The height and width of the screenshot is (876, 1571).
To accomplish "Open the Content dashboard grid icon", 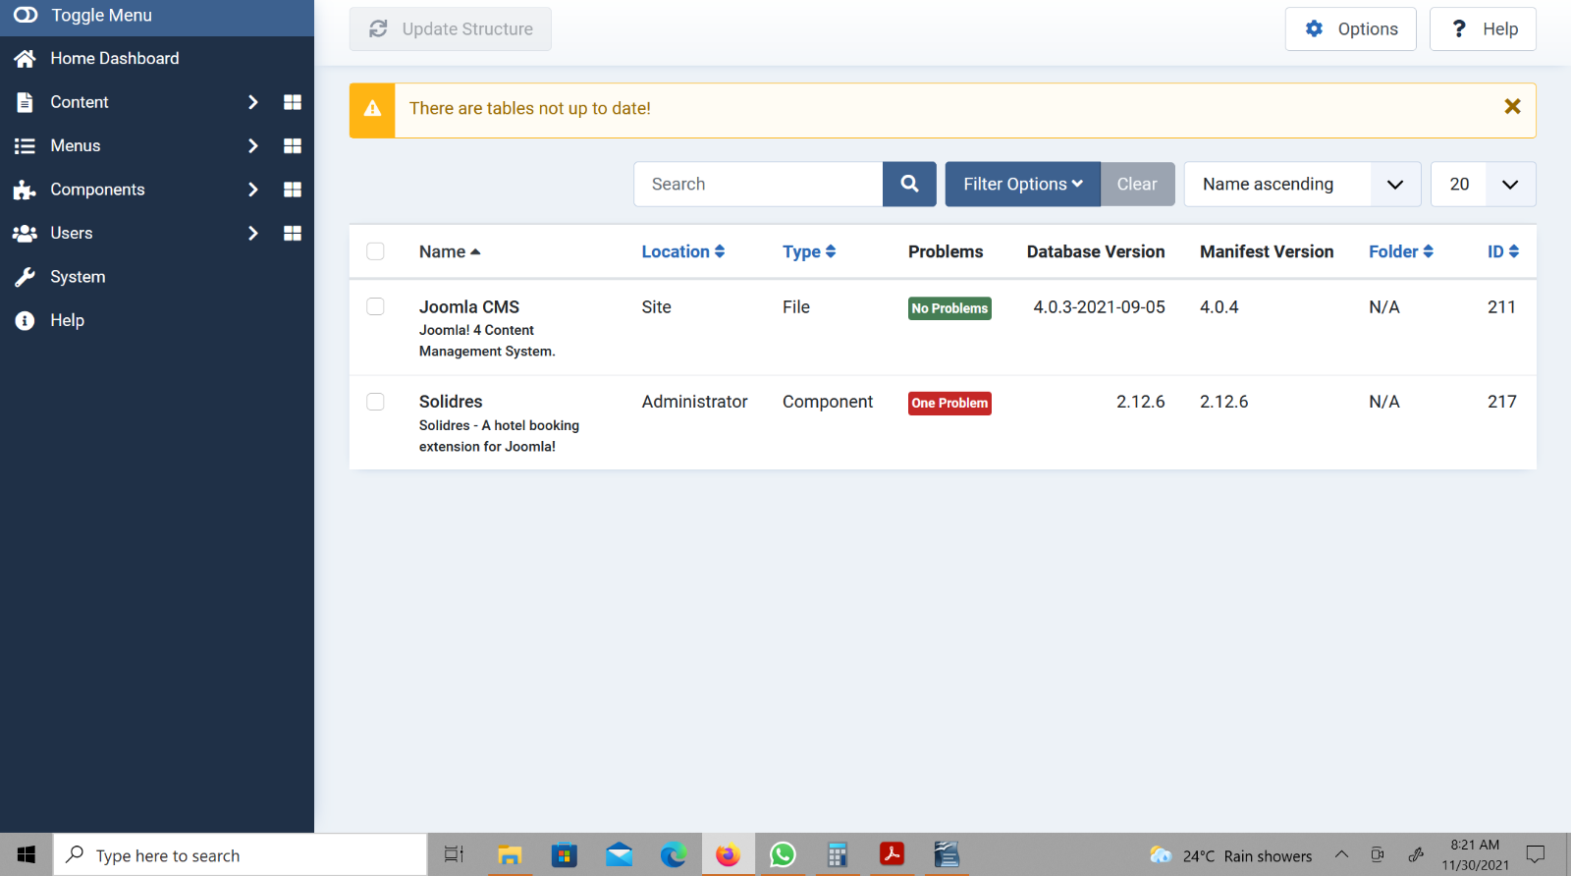I will (292, 102).
